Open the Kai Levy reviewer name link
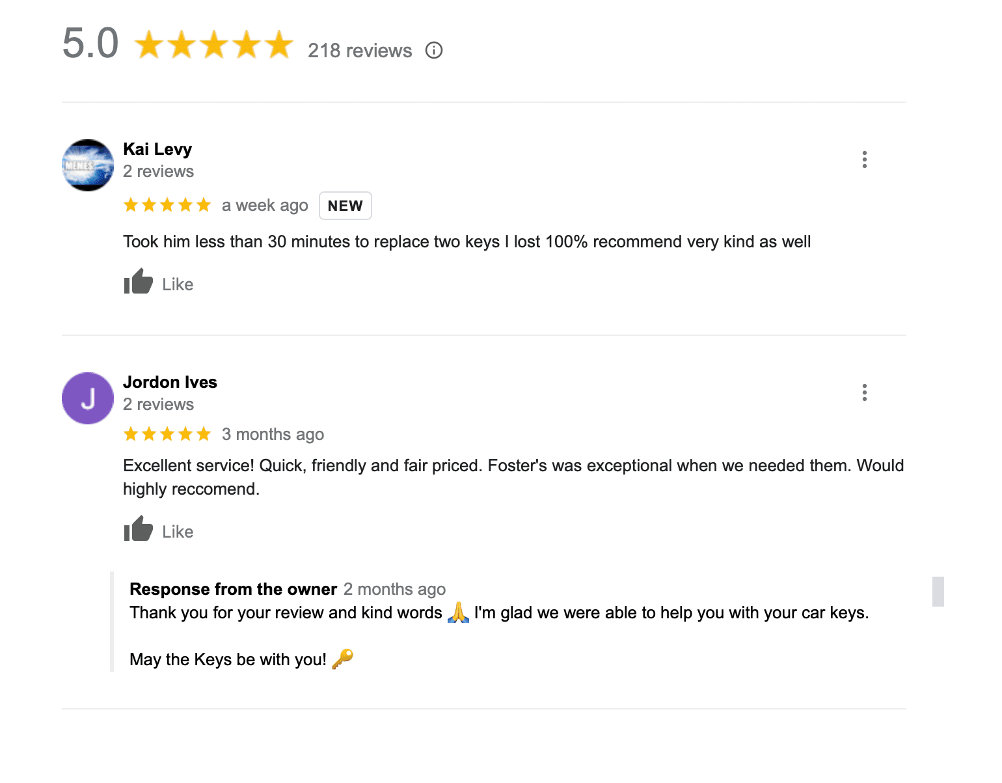This screenshot has height=783, width=1002. (157, 149)
